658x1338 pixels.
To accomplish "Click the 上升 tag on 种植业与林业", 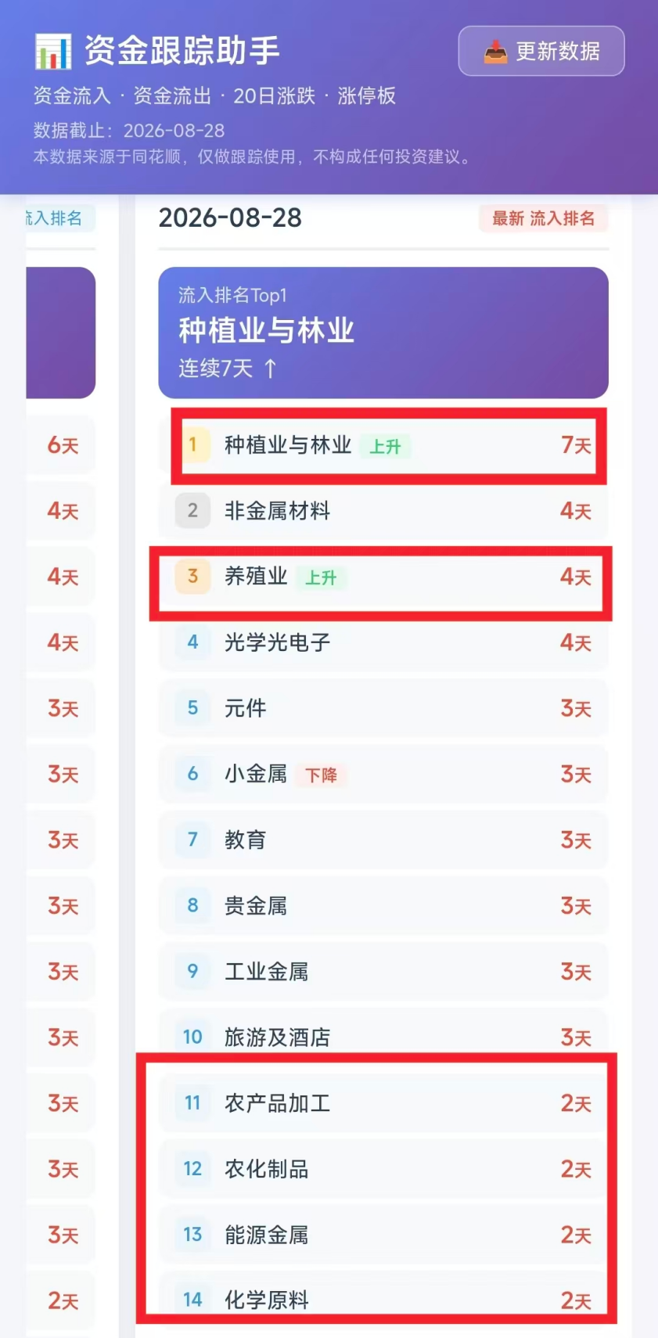I will [385, 446].
